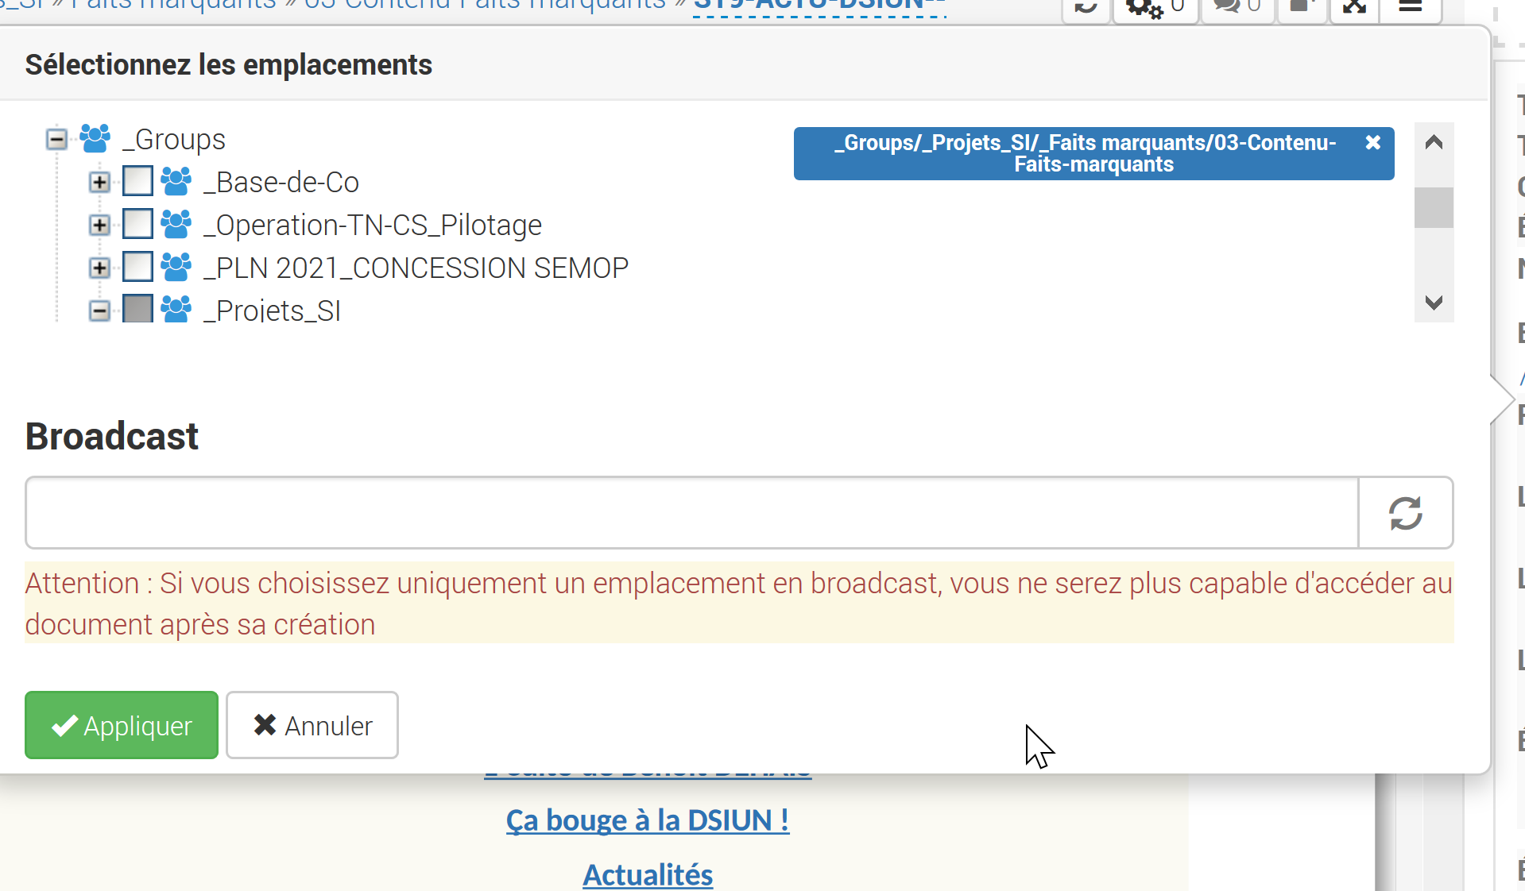Open the Actualités link

(648, 874)
